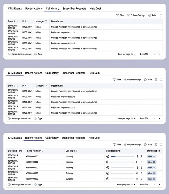The height and width of the screenshot is (194, 169).
Task: Open three-dot menu on last Outgoing call row
Action: [142, 179]
